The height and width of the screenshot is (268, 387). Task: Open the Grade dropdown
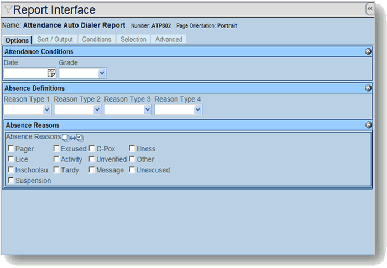click(x=102, y=73)
